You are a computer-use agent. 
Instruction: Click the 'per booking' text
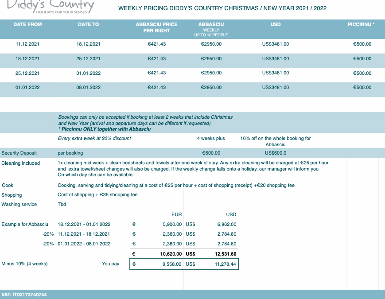(x=70, y=153)
